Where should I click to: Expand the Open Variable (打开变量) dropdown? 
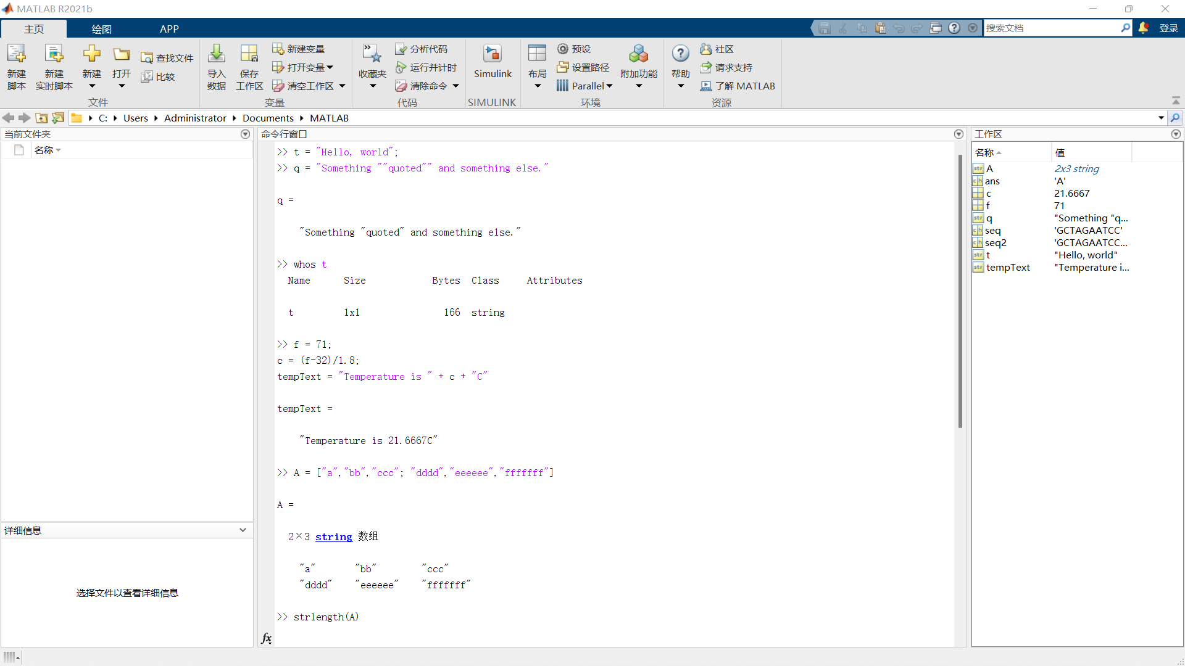point(330,67)
